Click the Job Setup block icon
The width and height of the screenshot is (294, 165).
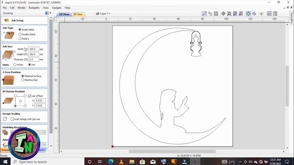click(x=6, y=20)
